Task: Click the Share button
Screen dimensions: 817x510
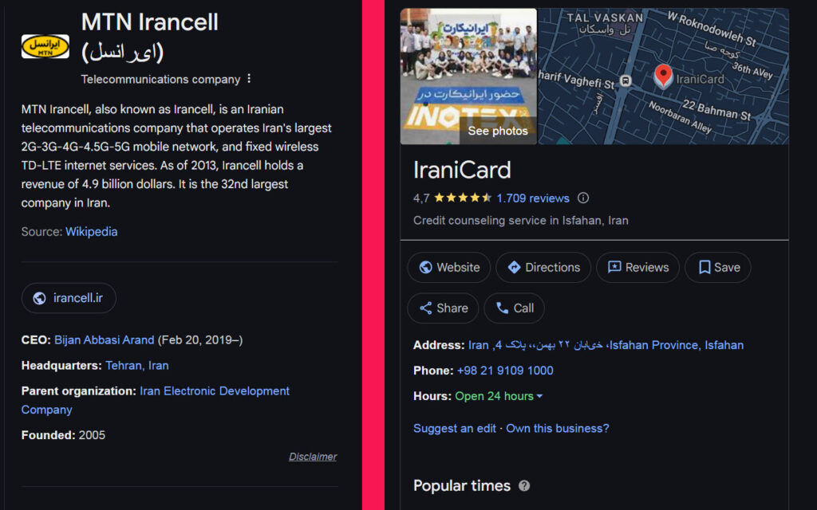Action: tap(443, 308)
